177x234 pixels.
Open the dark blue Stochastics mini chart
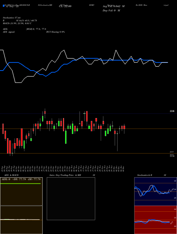pos(155,191)
